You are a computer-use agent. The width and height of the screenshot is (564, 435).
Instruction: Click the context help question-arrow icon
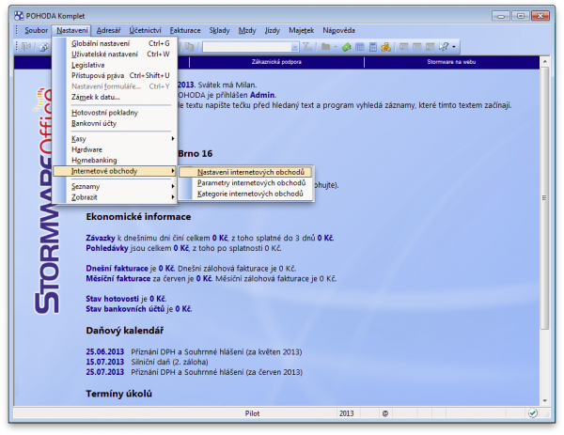point(444,47)
